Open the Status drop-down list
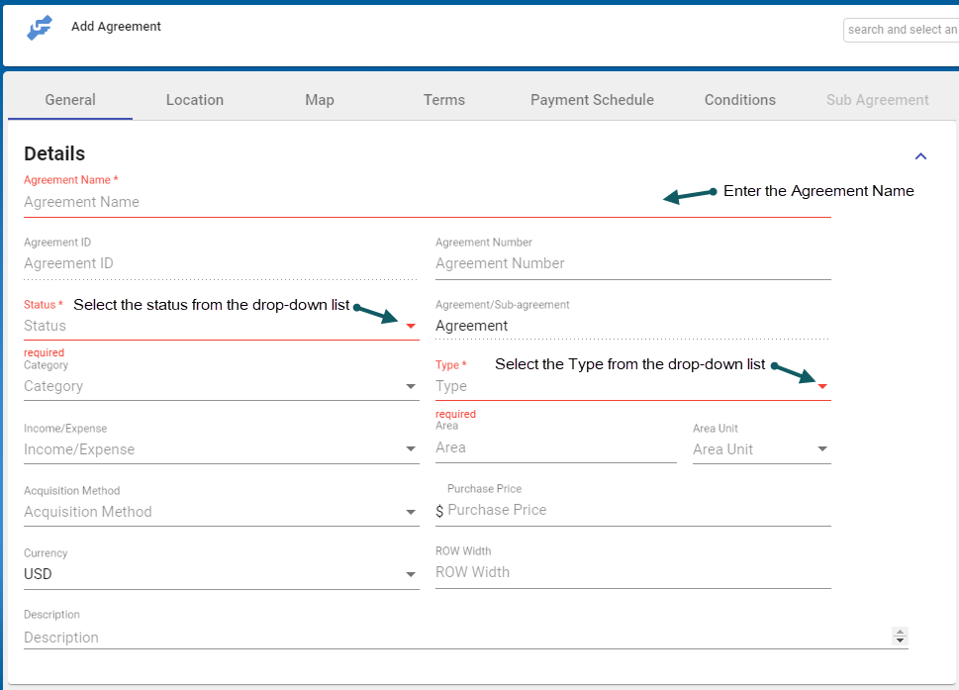The height and width of the screenshot is (690, 959). (411, 326)
